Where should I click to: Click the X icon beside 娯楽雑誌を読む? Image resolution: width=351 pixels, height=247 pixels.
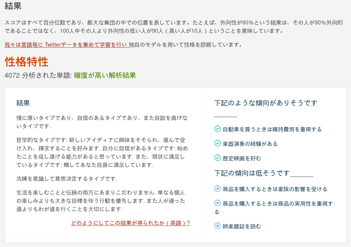click(217, 227)
